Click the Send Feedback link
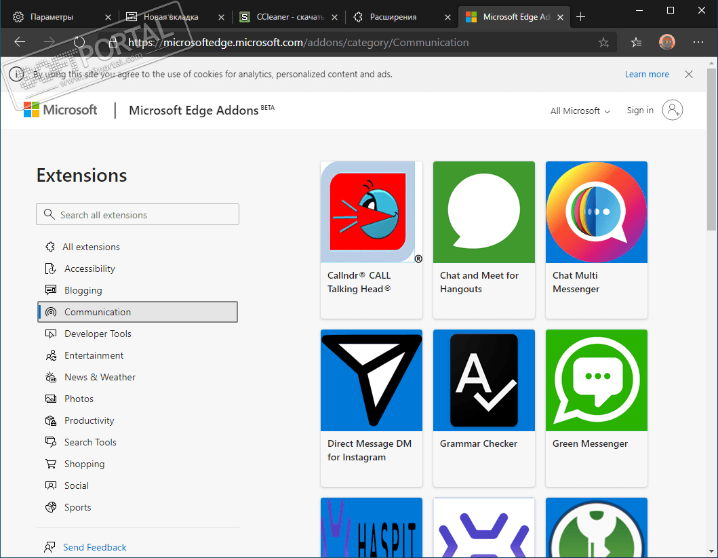The height and width of the screenshot is (558, 718). point(94,547)
